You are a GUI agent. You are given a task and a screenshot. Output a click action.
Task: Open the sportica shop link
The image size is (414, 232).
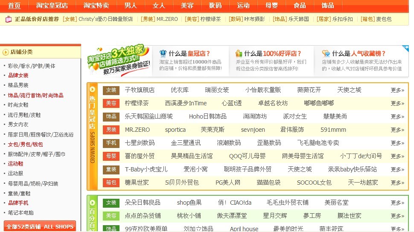coord(175,130)
